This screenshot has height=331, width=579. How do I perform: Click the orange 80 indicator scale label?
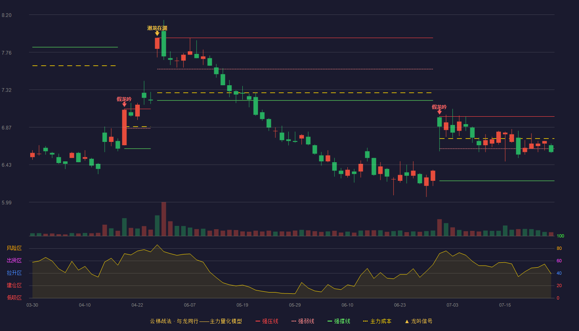coord(559,248)
